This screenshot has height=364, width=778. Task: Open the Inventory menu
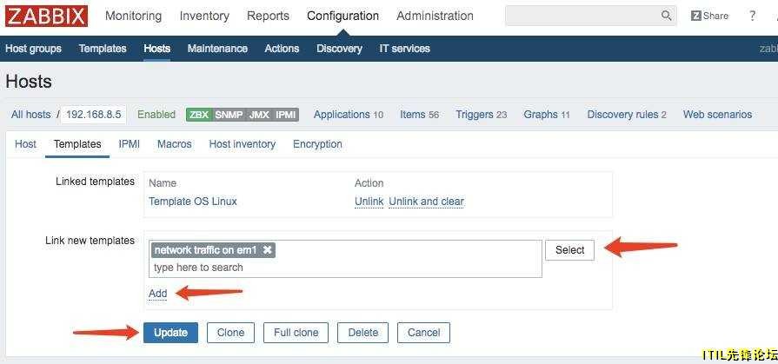click(204, 16)
